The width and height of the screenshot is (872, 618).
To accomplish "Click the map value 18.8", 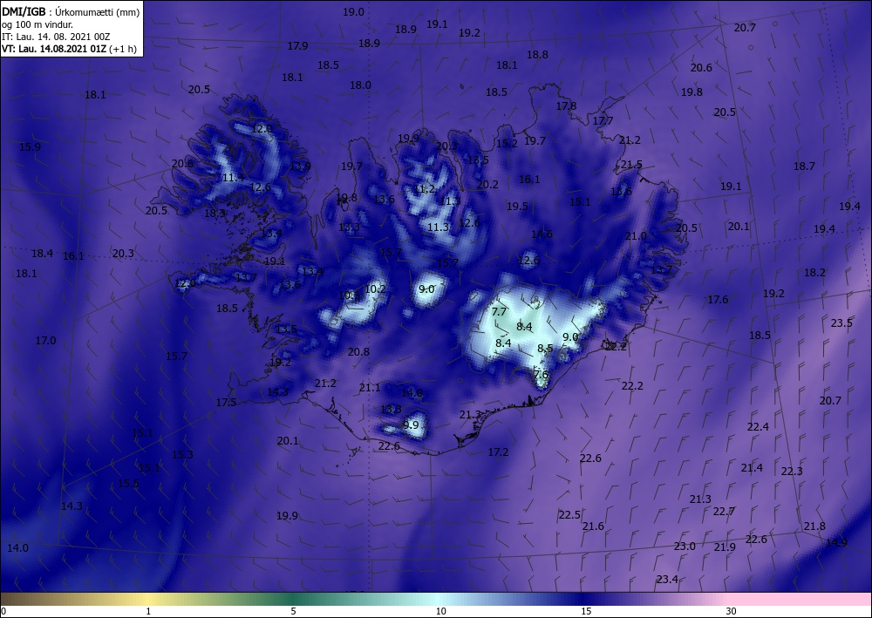I will (537, 54).
